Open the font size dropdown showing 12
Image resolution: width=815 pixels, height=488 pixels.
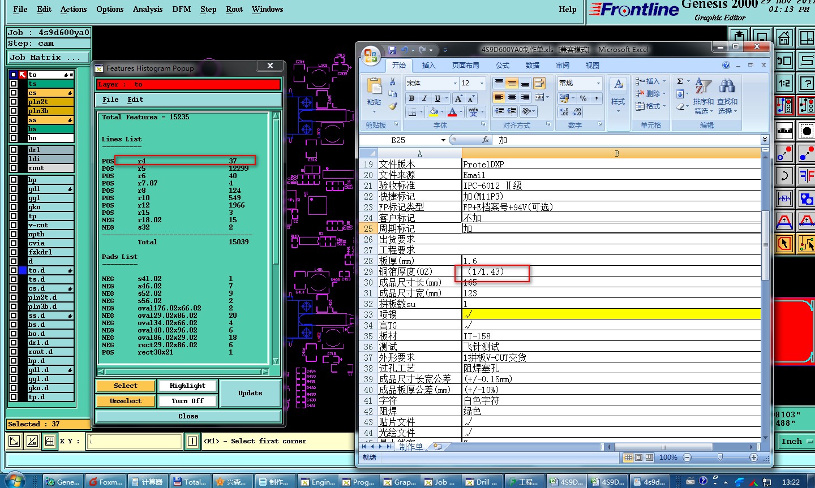click(x=482, y=83)
